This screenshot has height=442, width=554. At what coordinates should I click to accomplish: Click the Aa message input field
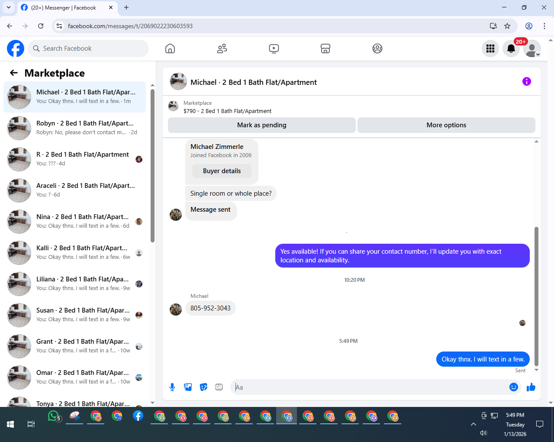pos(370,387)
